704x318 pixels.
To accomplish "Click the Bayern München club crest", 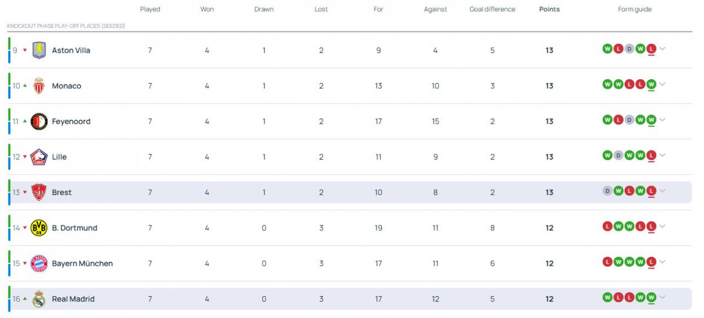I will 39,263.
